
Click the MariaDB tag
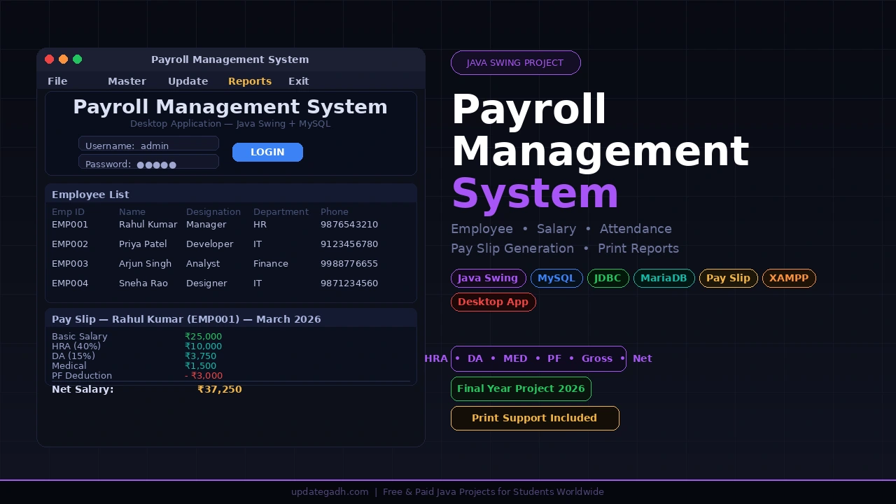pyautogui.click(x=664, y=278)
